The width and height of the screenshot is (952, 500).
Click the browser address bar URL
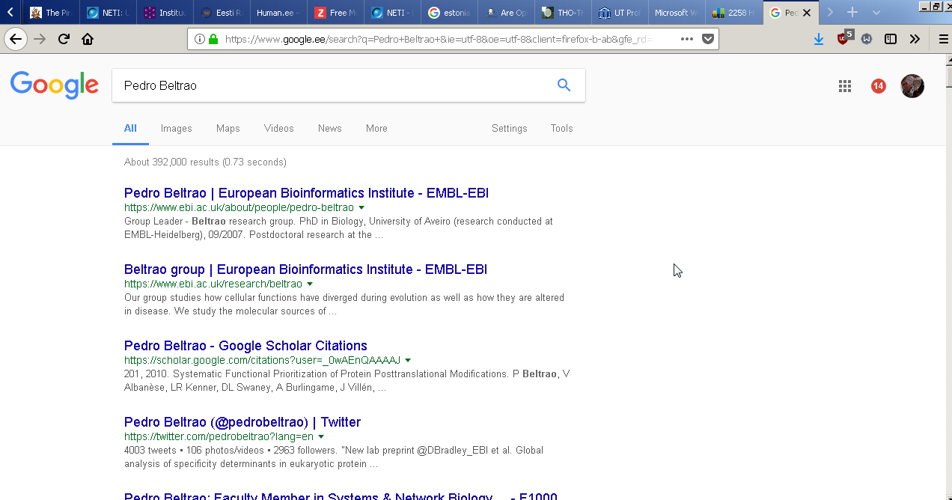tap(438, 40)
